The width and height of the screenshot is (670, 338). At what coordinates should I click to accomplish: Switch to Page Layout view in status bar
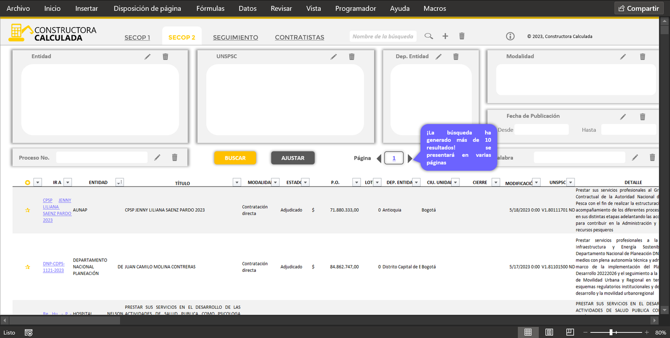click(x=549, y=332)
